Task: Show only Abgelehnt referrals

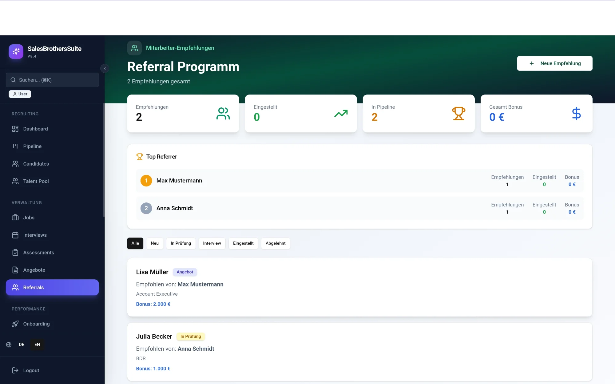Action: point(276,243)
